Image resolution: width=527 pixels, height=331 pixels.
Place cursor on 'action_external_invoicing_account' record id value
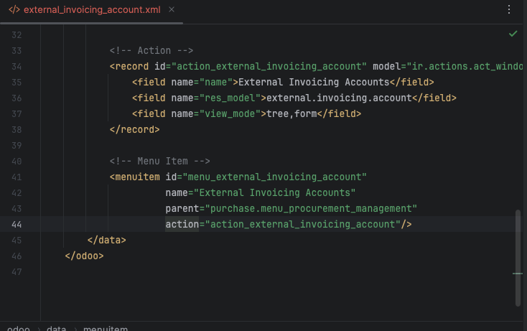pyautogui.click(x=269, y=67)
